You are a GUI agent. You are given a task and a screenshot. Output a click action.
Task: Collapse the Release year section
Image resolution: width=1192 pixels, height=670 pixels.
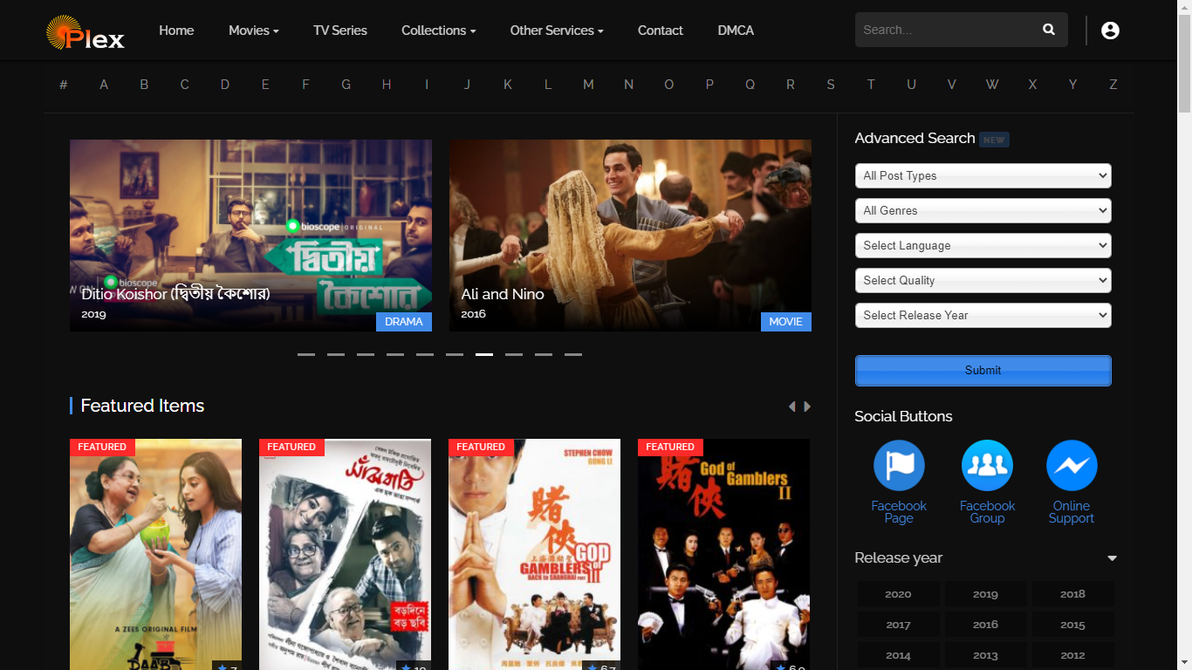click(1112, 558)
